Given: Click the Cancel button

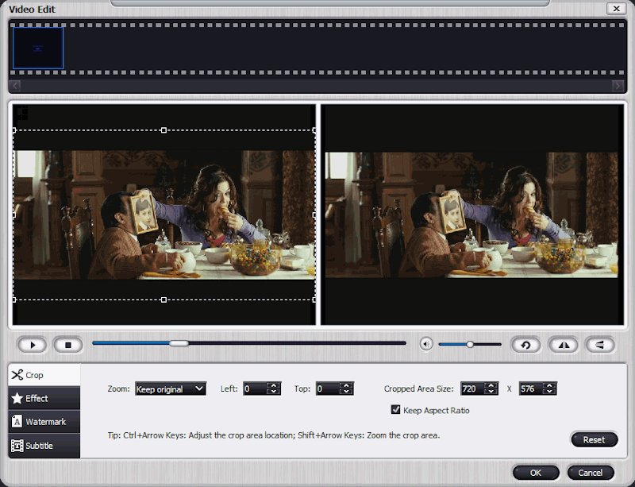Looking at the screenshot, I should point(591,473).
